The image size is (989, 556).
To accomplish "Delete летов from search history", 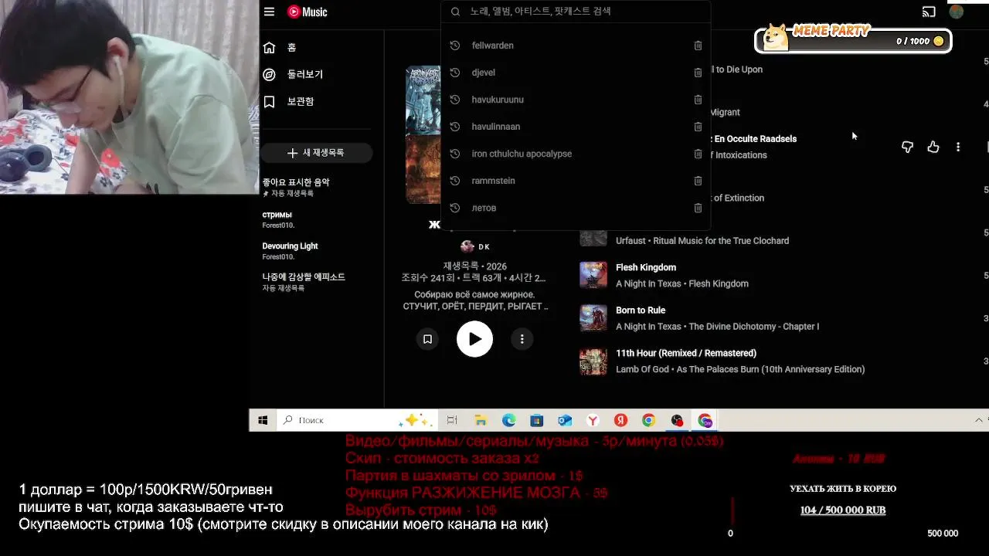I will 698,208.
